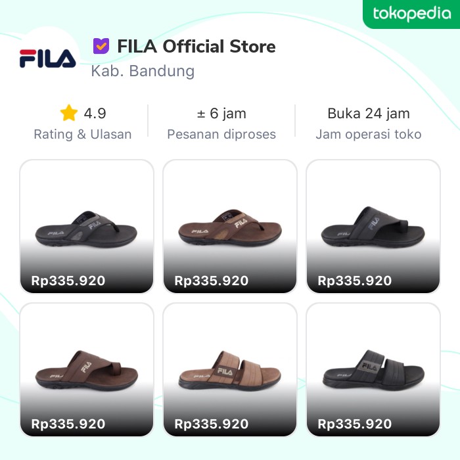Click the Tokopedia logo banner
This screenshot has height=460, width=460.
click(411, 13)
